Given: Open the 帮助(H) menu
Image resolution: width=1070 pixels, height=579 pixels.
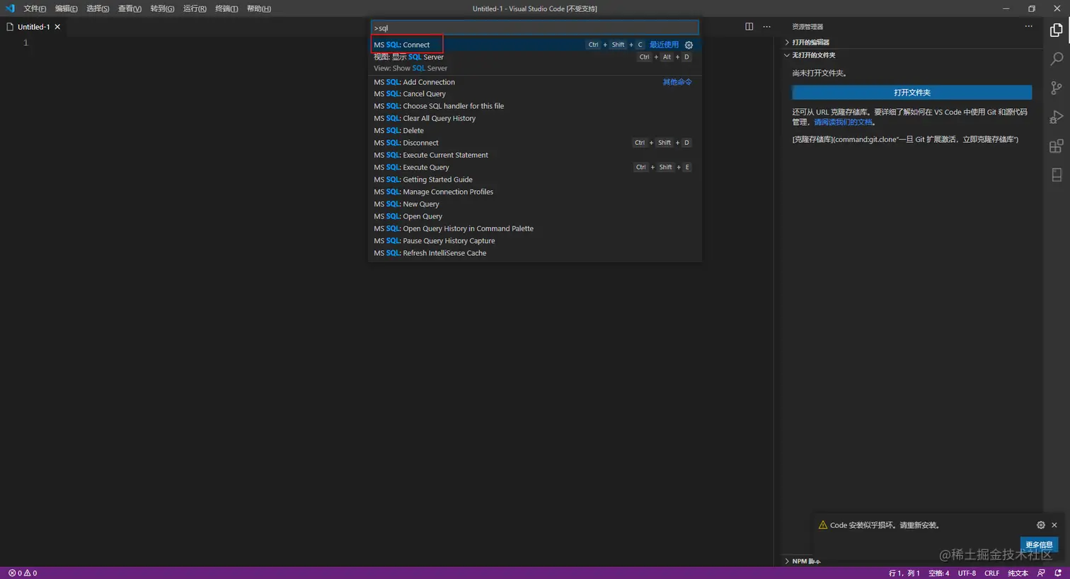Looking at the screenshot, I should click(x=259, y=8).
